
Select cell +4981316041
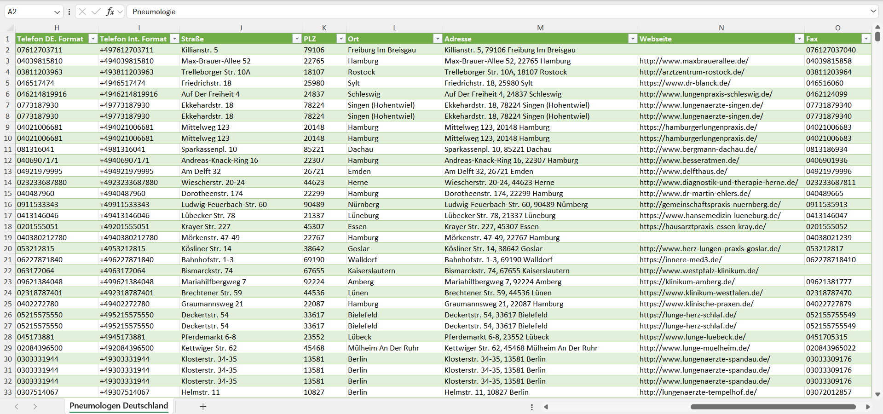click(139, 149)
